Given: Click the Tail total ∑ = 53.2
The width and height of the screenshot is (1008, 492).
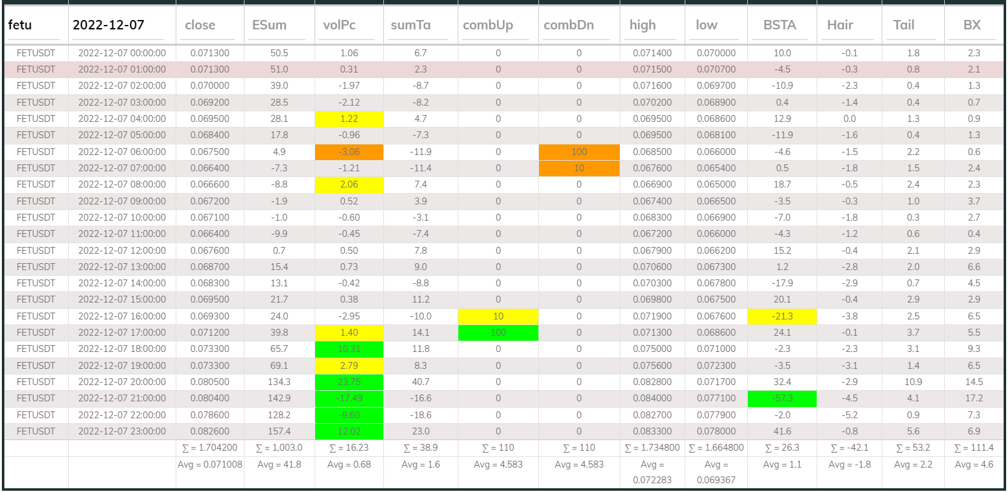Looking at the screenshot, I should [x=913, y=448].
